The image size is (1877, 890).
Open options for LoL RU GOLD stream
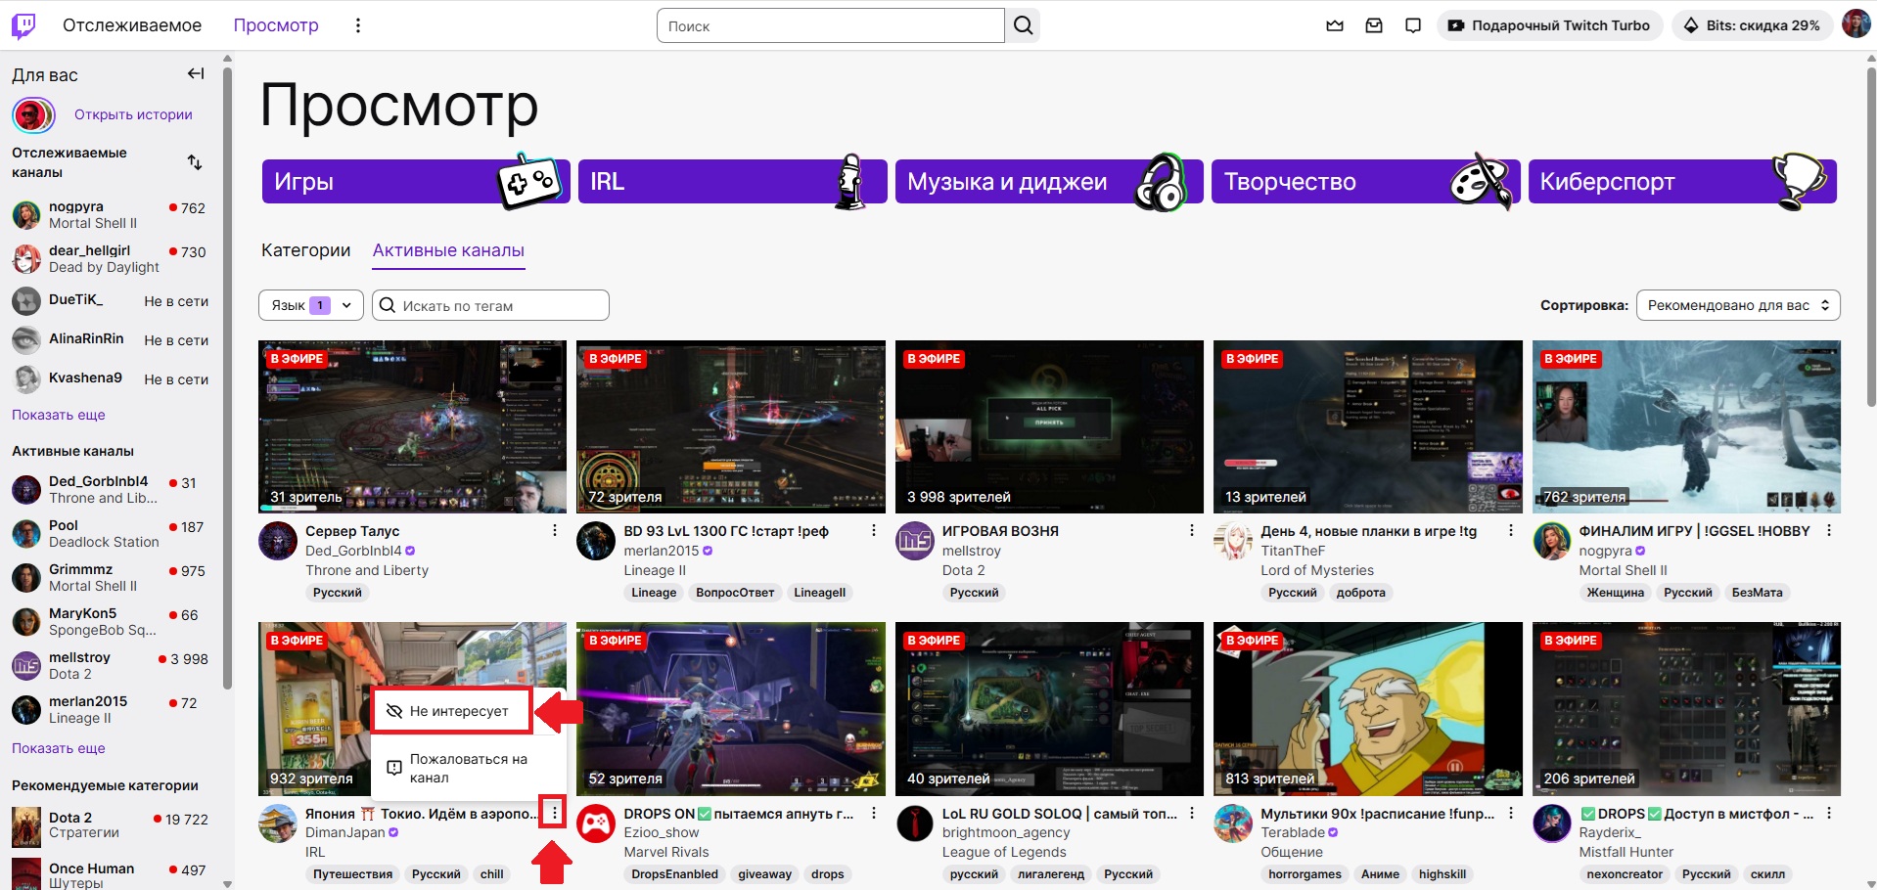pyautogui.click(x=1191, y=813)
